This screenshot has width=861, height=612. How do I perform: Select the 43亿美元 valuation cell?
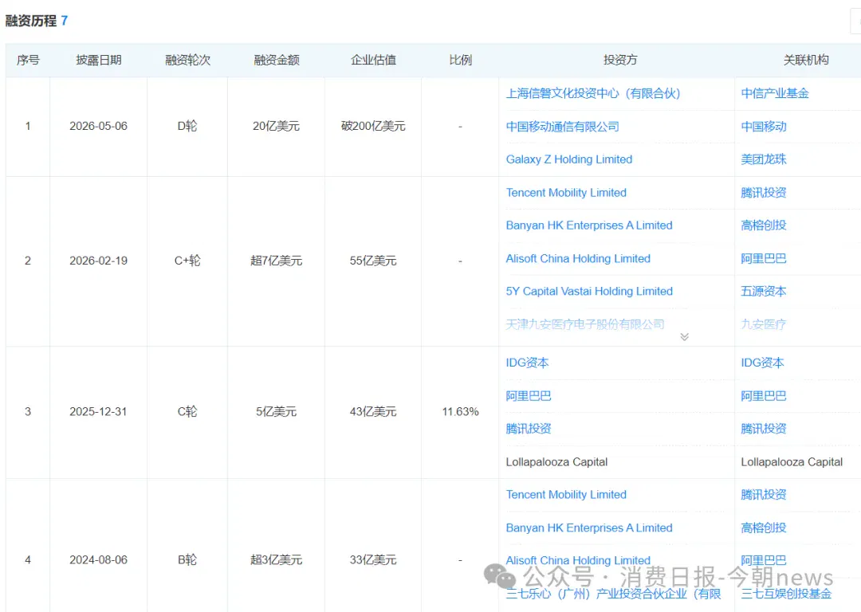pos(373,412)
